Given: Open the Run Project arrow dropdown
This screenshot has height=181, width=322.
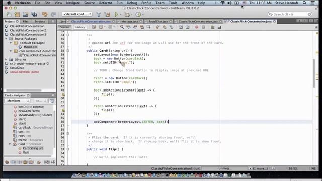Looking at the screenshot, I should tap(121, 14).
